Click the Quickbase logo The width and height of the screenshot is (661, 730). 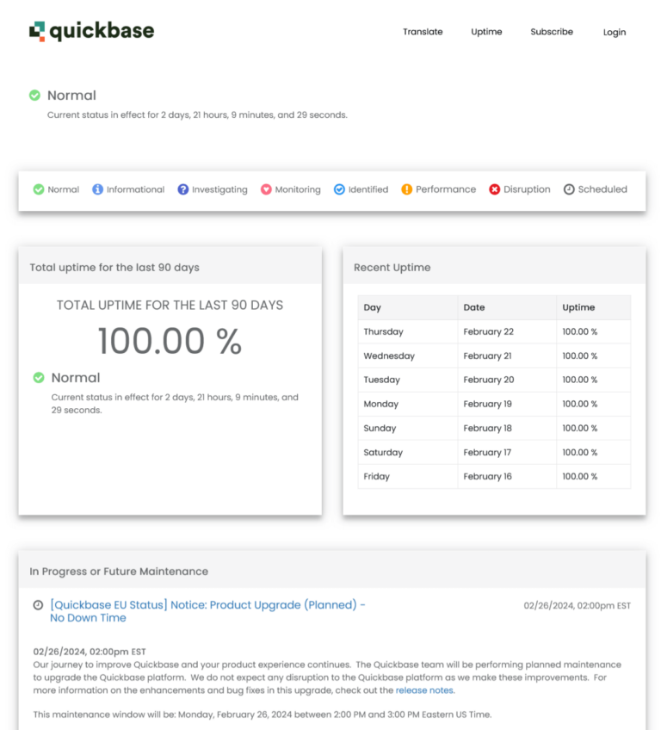point(90,31)
